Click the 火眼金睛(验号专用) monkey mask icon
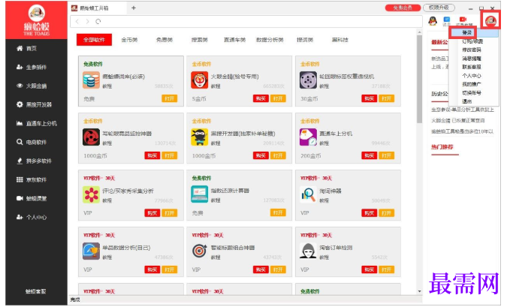Viewport: 513px width, 307px height. [x=200, y=80]
